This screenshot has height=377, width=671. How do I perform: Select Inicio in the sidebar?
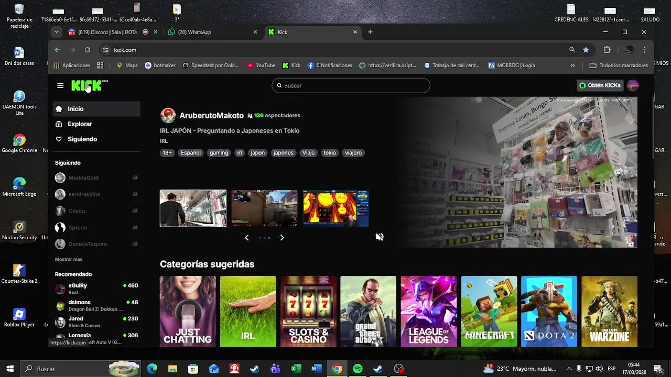tap(96, 109)
